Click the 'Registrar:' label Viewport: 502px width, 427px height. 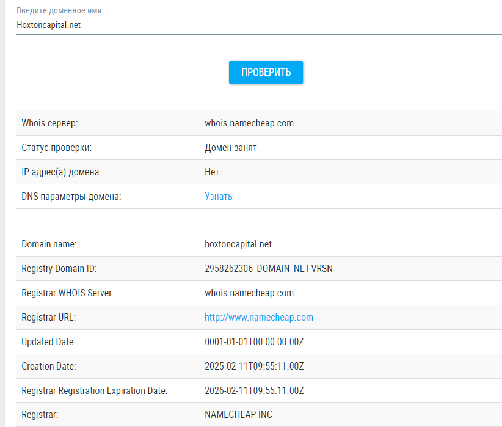40,415
